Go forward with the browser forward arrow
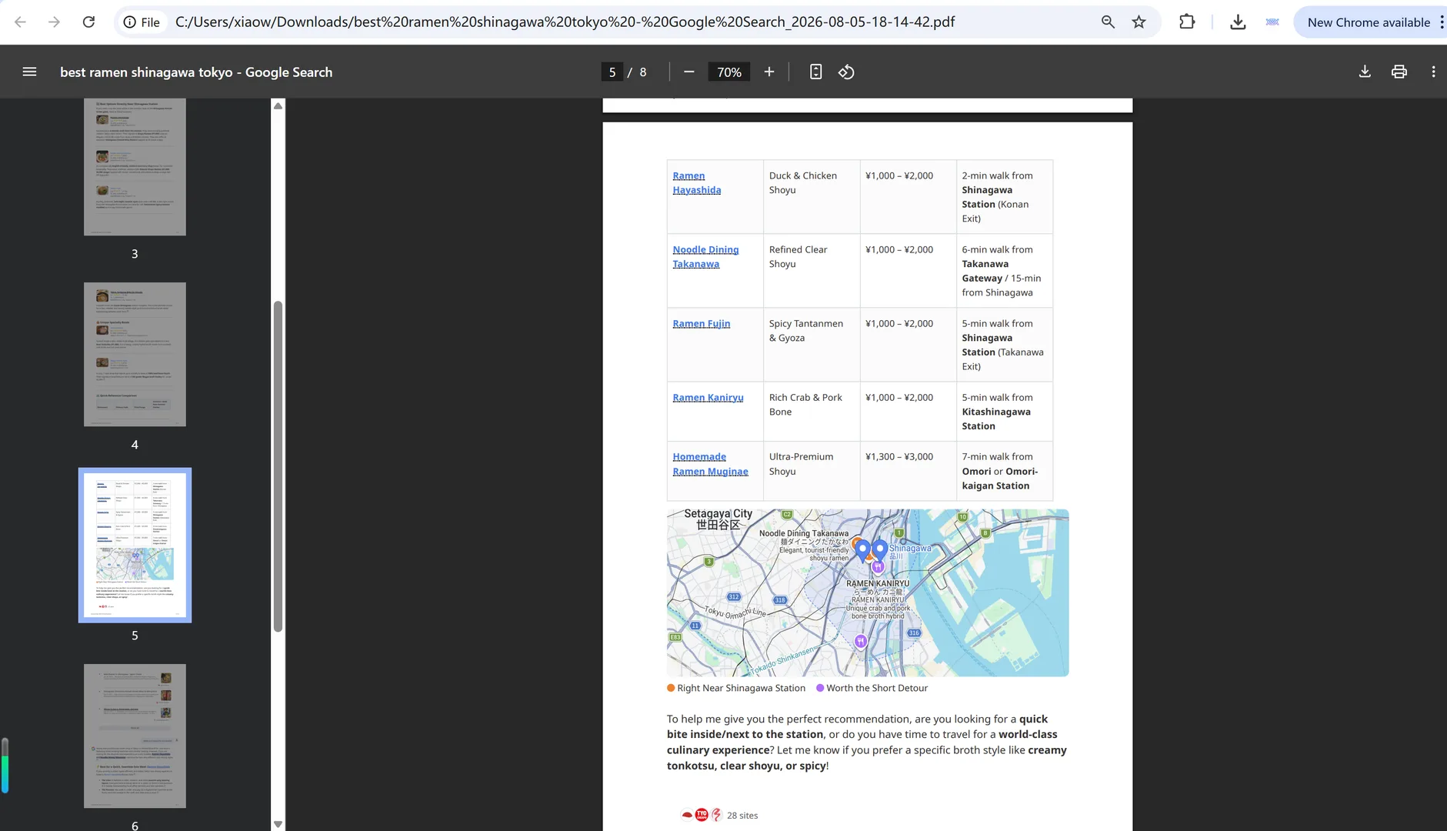 tap(54, 22)
